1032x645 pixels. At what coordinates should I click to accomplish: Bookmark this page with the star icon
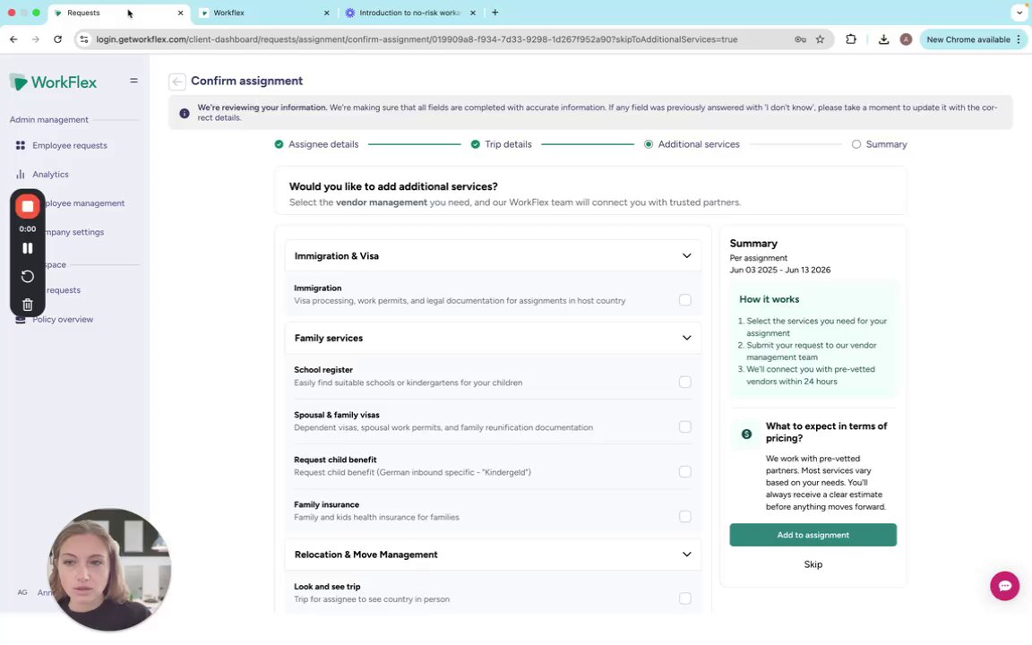click(820, 39)
